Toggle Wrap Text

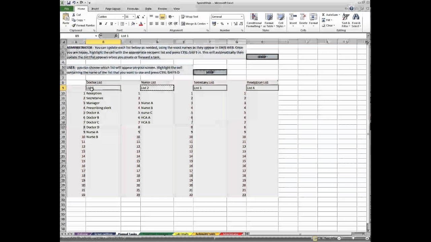[x=190, y=17]
